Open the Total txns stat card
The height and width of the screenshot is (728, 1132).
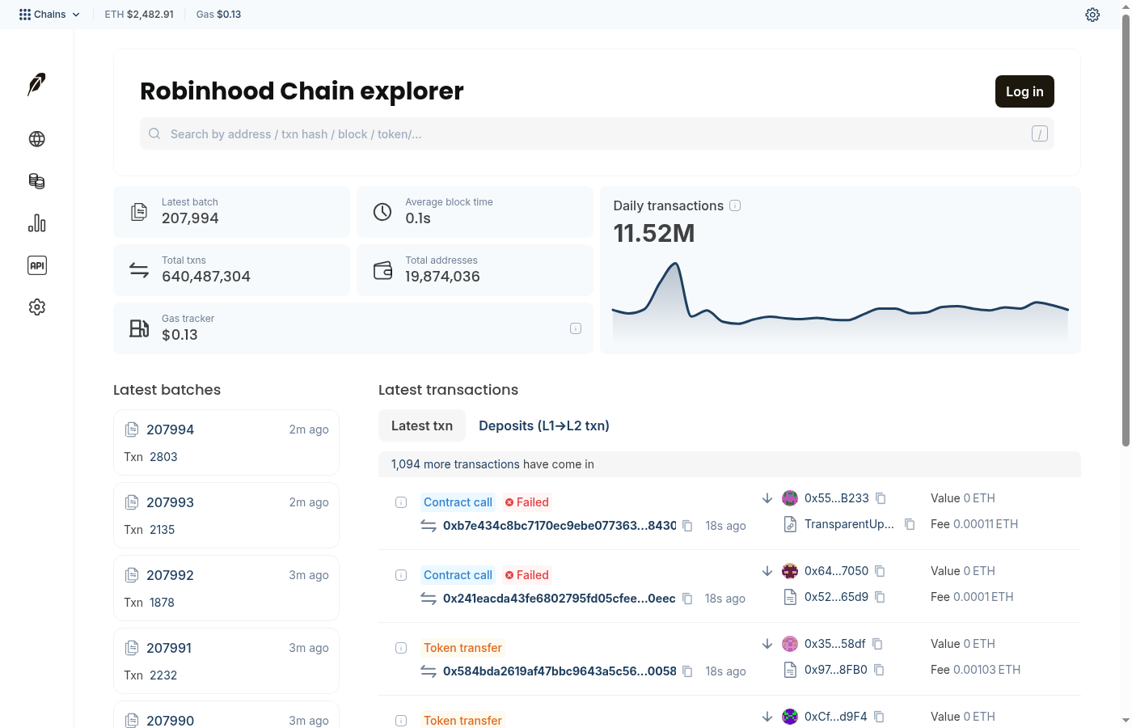click(x=231, y=270)
